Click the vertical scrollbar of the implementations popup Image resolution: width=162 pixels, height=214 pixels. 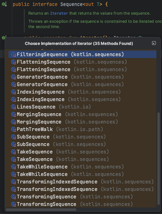tap(159, 158)
